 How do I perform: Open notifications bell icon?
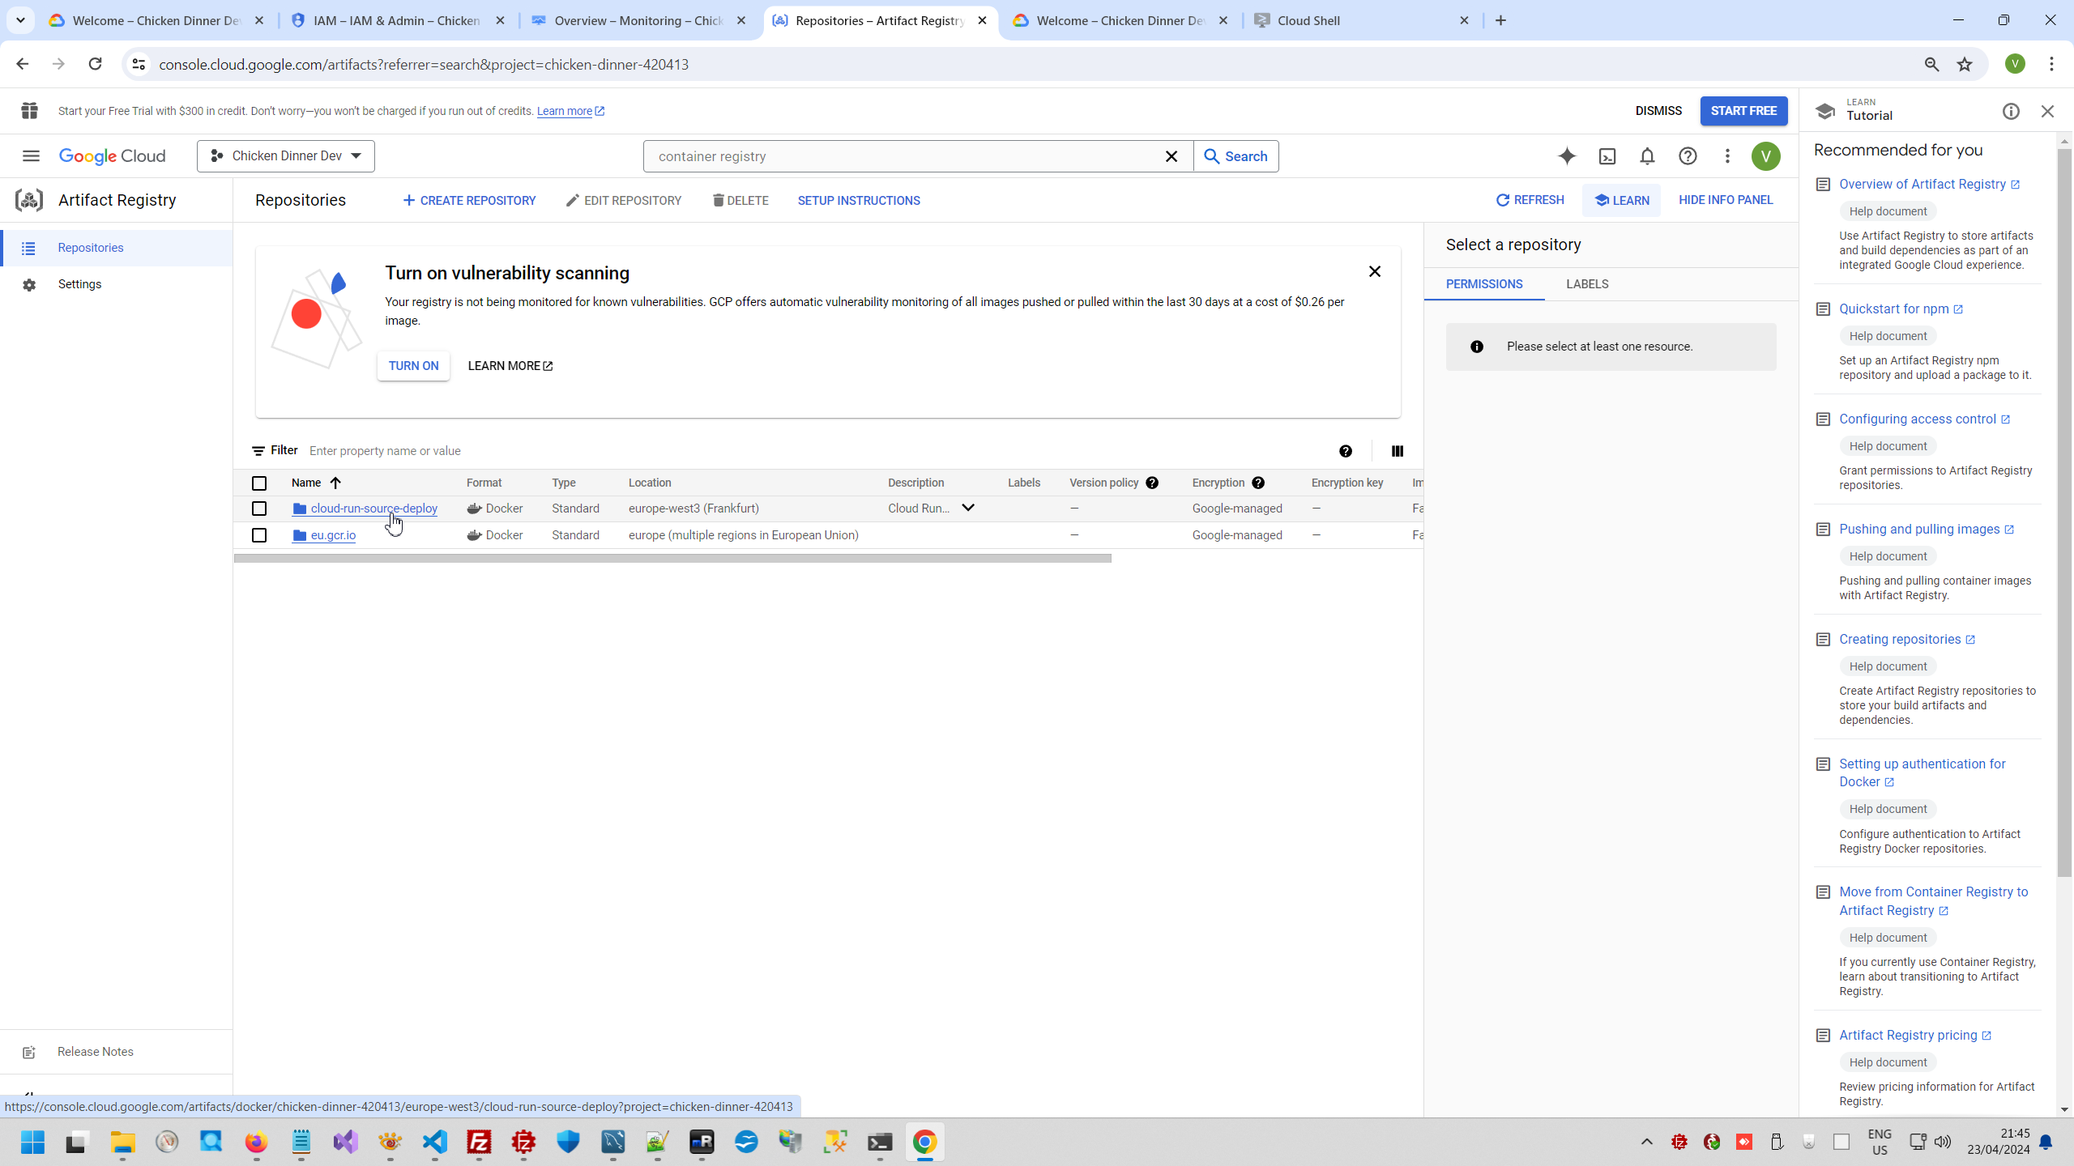1647,156
